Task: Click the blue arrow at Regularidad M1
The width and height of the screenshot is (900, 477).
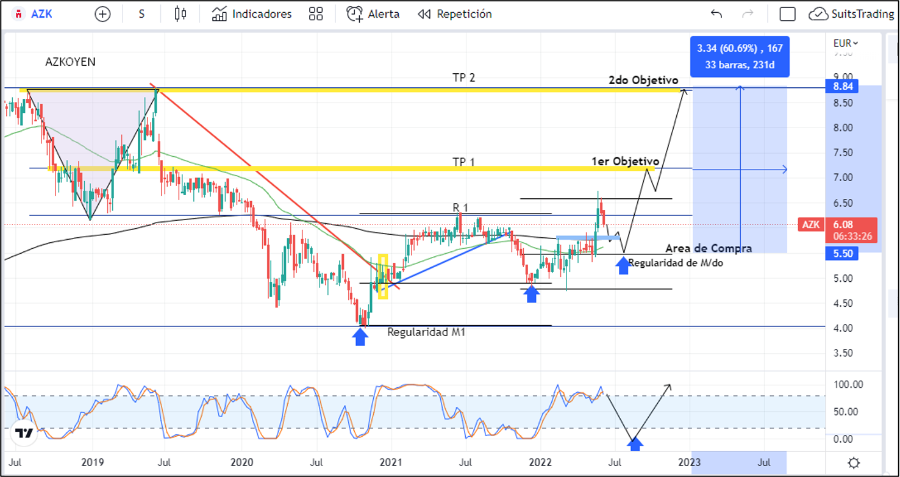Action: (x=360, y=337)
